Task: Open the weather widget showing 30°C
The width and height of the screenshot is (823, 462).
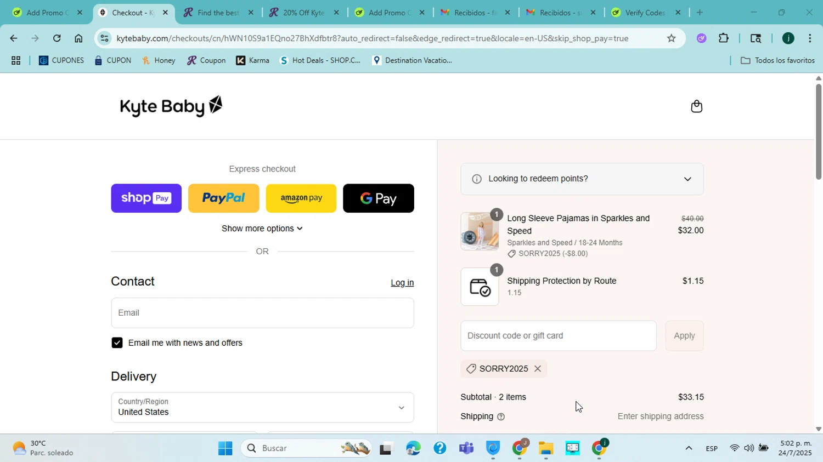Action: click(43, 449)
